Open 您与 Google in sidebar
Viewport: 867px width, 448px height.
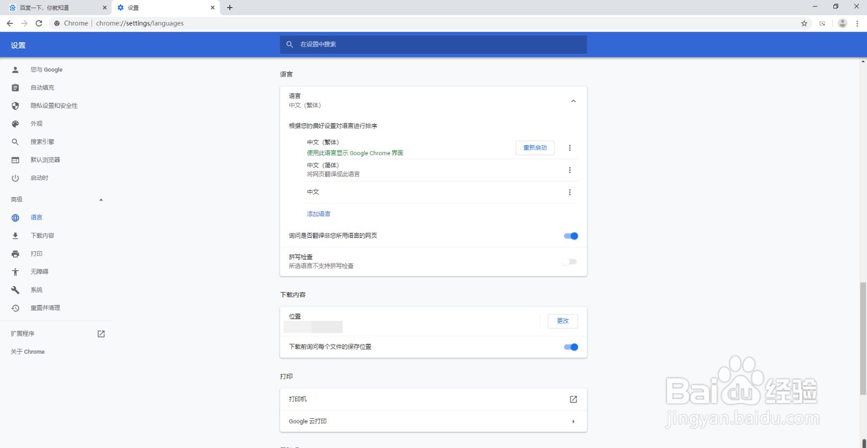(x=47, y=69)
